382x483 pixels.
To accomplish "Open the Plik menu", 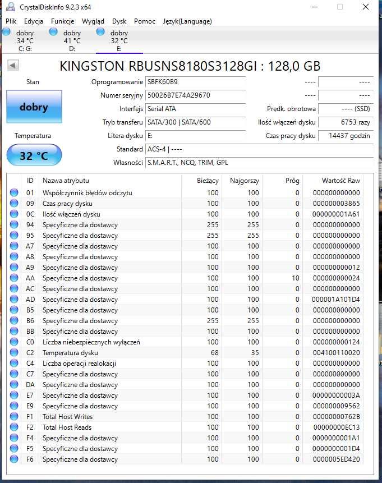I will (x=11, y=21).
